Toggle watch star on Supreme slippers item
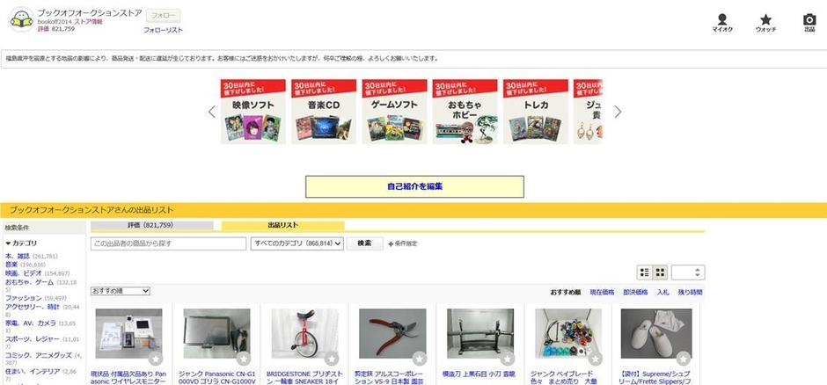This screenshot has height=385, width=827. 684,359
